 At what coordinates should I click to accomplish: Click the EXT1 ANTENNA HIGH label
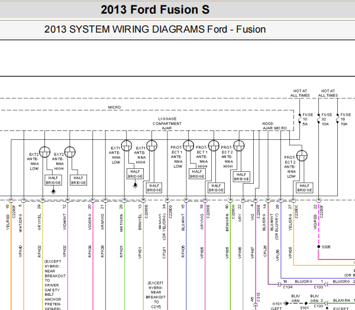pos(140,155)
